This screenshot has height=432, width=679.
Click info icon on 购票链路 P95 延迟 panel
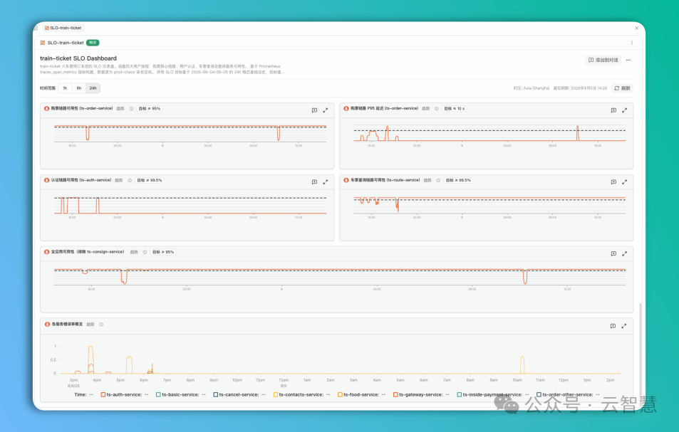437,109
